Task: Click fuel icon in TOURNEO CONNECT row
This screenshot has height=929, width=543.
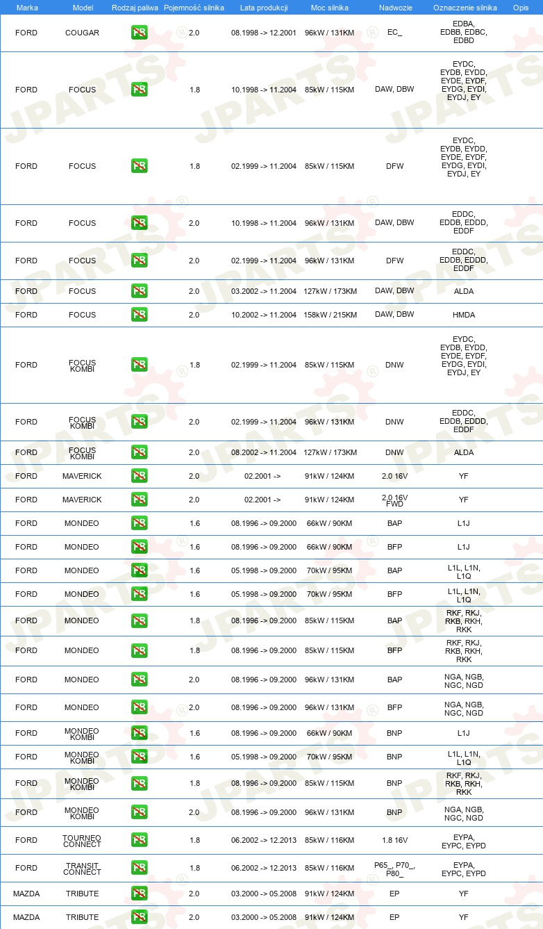Action: [140, 840]
